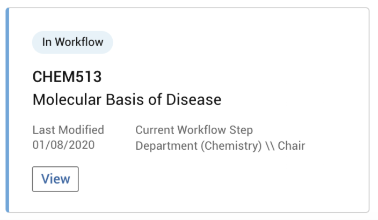
Task: Click the Department (Chemistry) \\ Chair step text
Action: [x=220, y=145]
